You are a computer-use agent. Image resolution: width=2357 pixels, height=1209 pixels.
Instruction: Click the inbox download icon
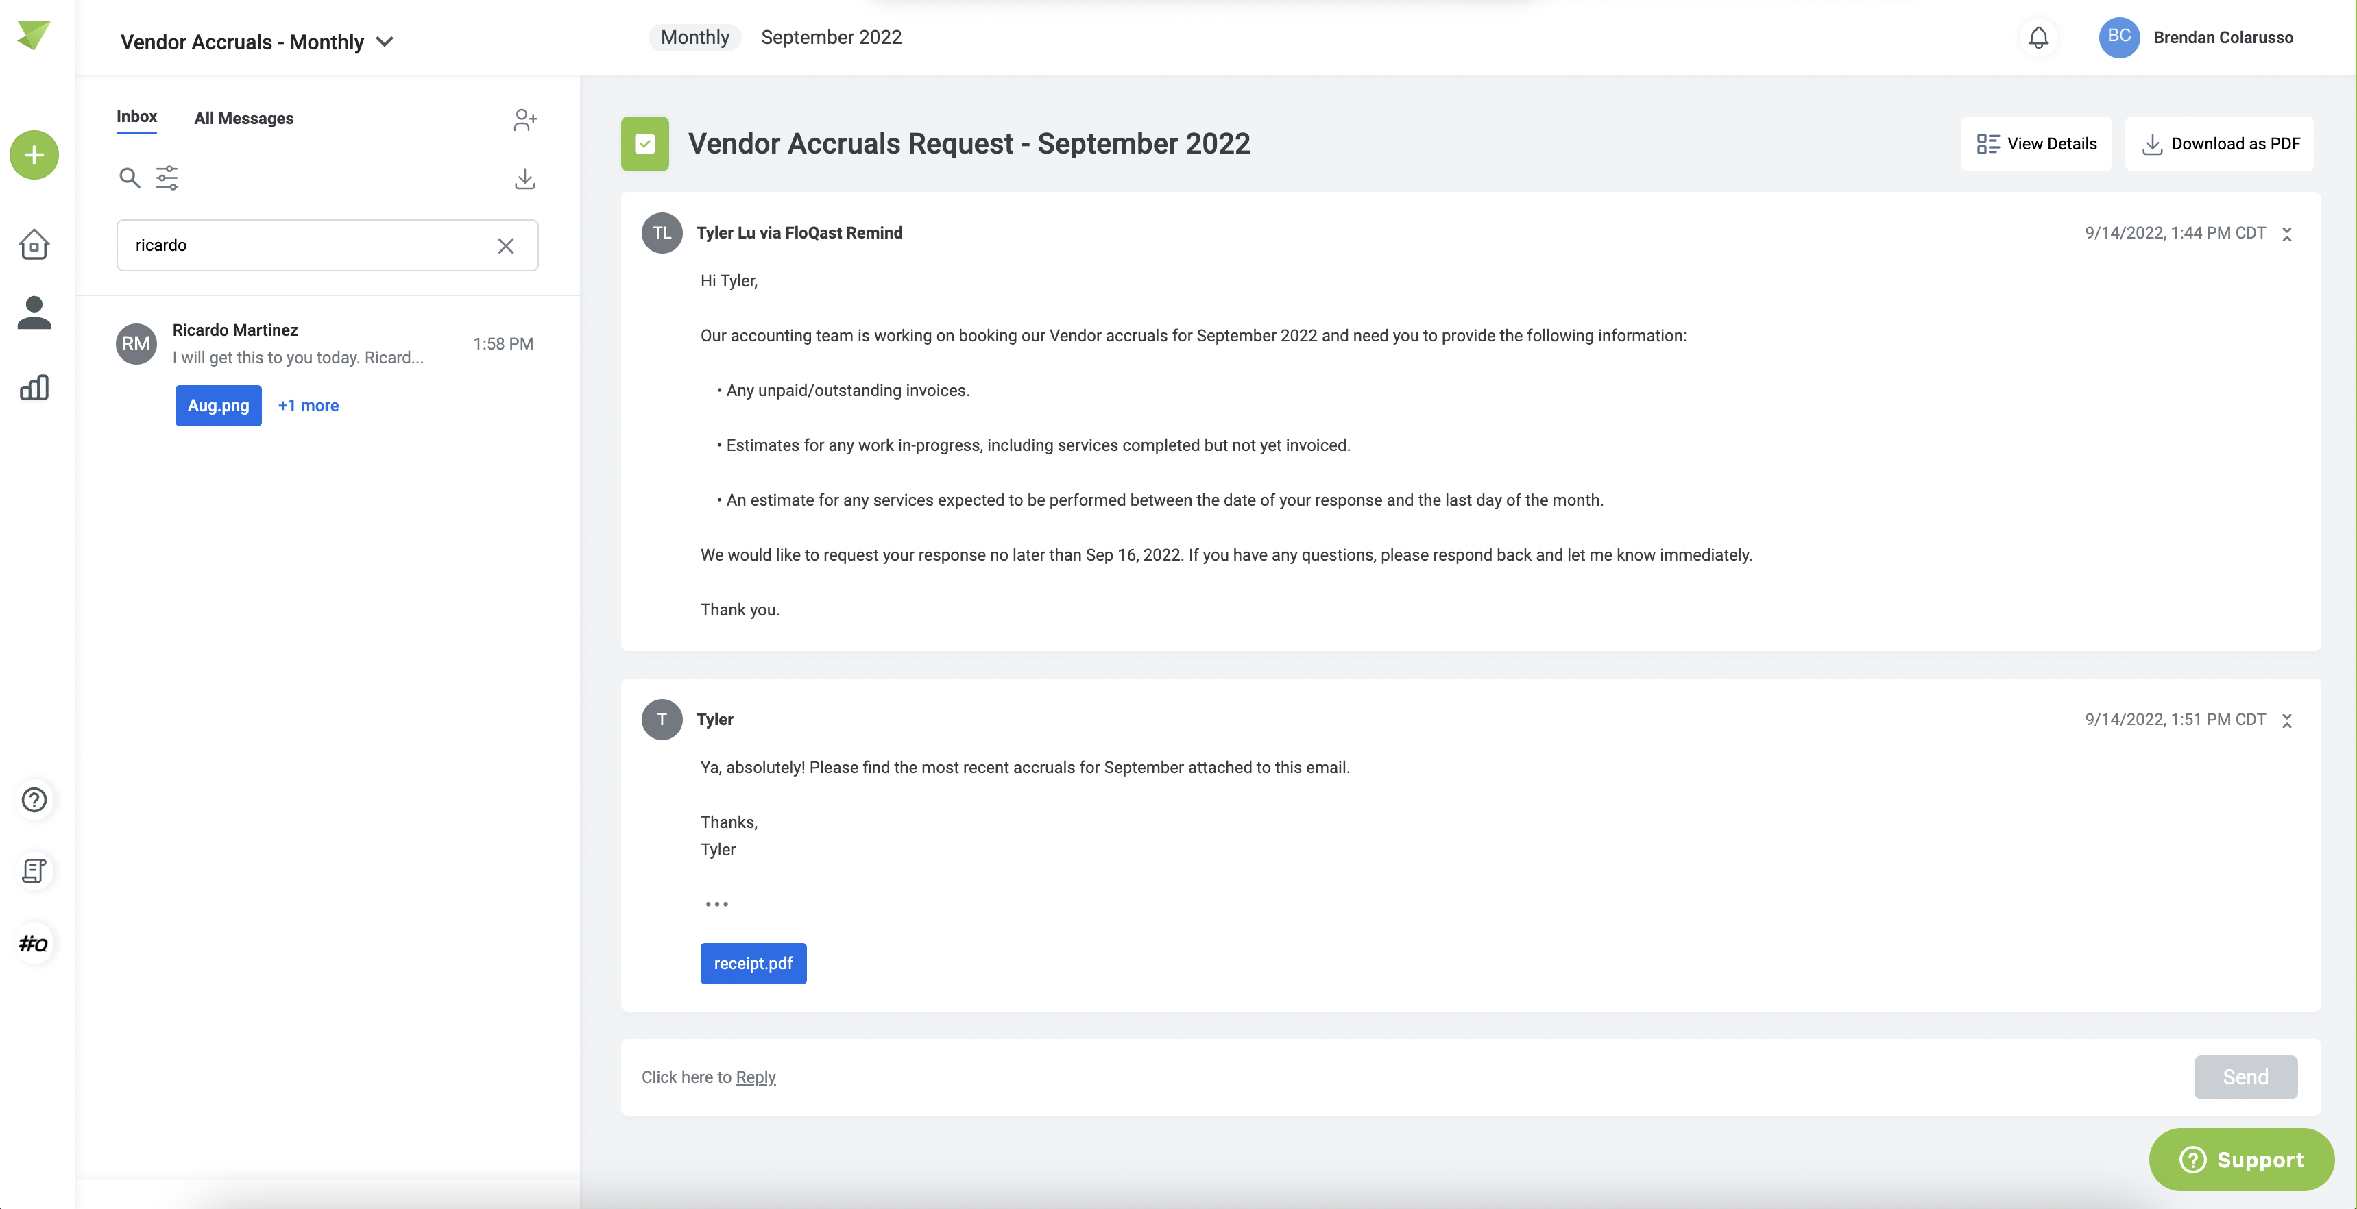click(524, 178)
